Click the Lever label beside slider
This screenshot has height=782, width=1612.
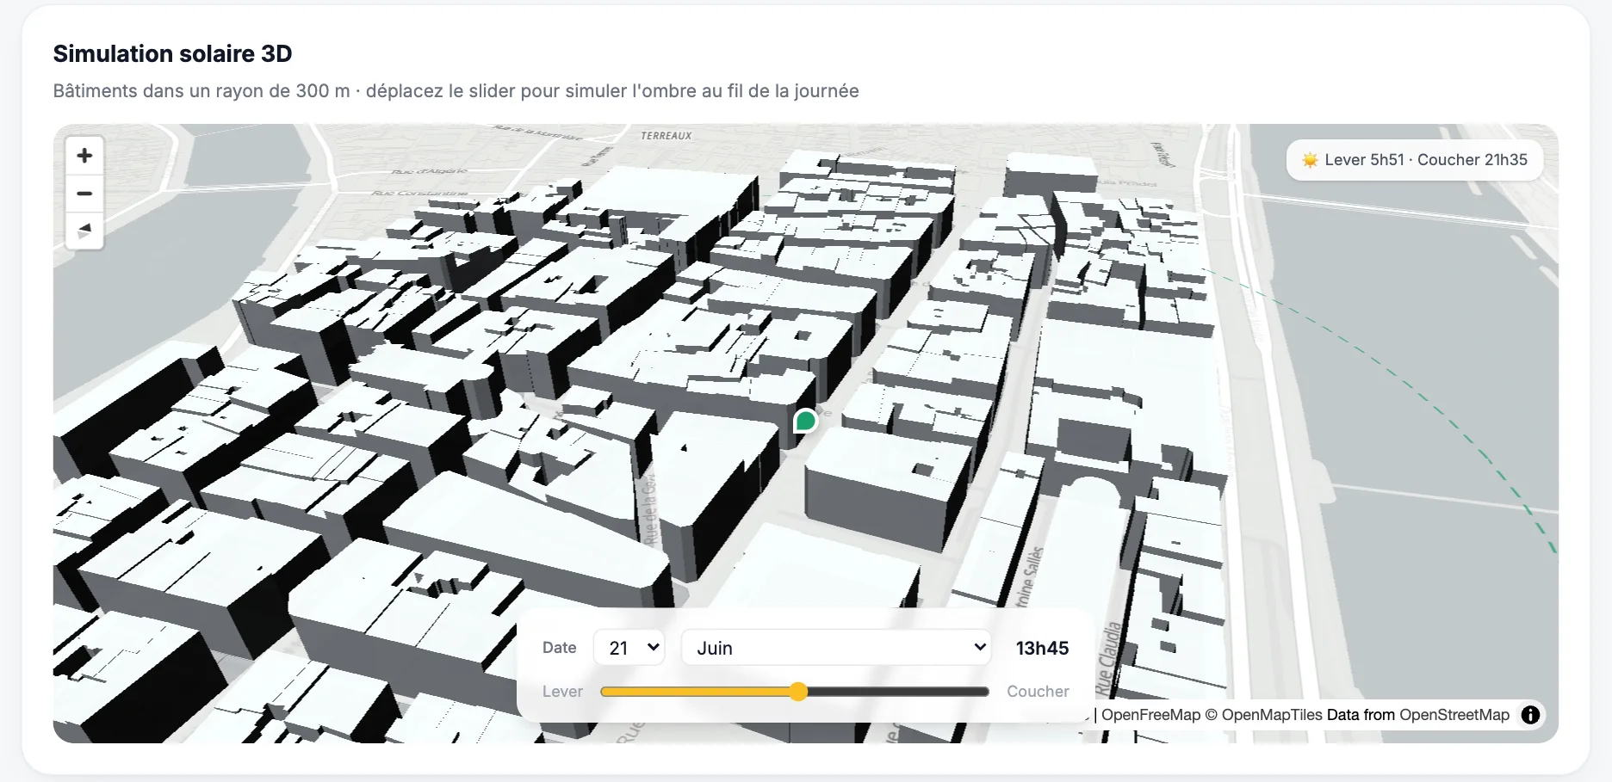coord(562,692)
